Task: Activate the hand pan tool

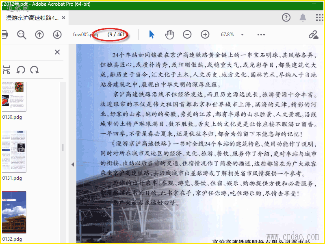Action: [169, 35]
